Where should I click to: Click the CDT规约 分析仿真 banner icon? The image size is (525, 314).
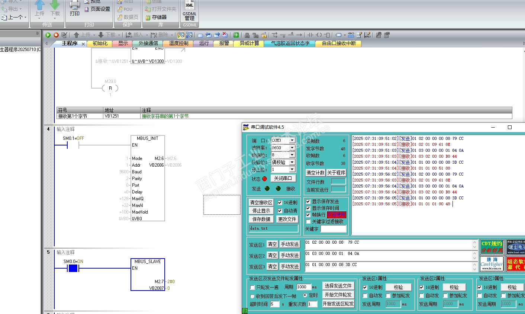tap(492, 247)
